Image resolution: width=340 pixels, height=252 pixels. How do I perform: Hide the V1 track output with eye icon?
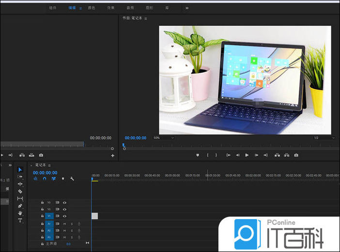[64, 216]
